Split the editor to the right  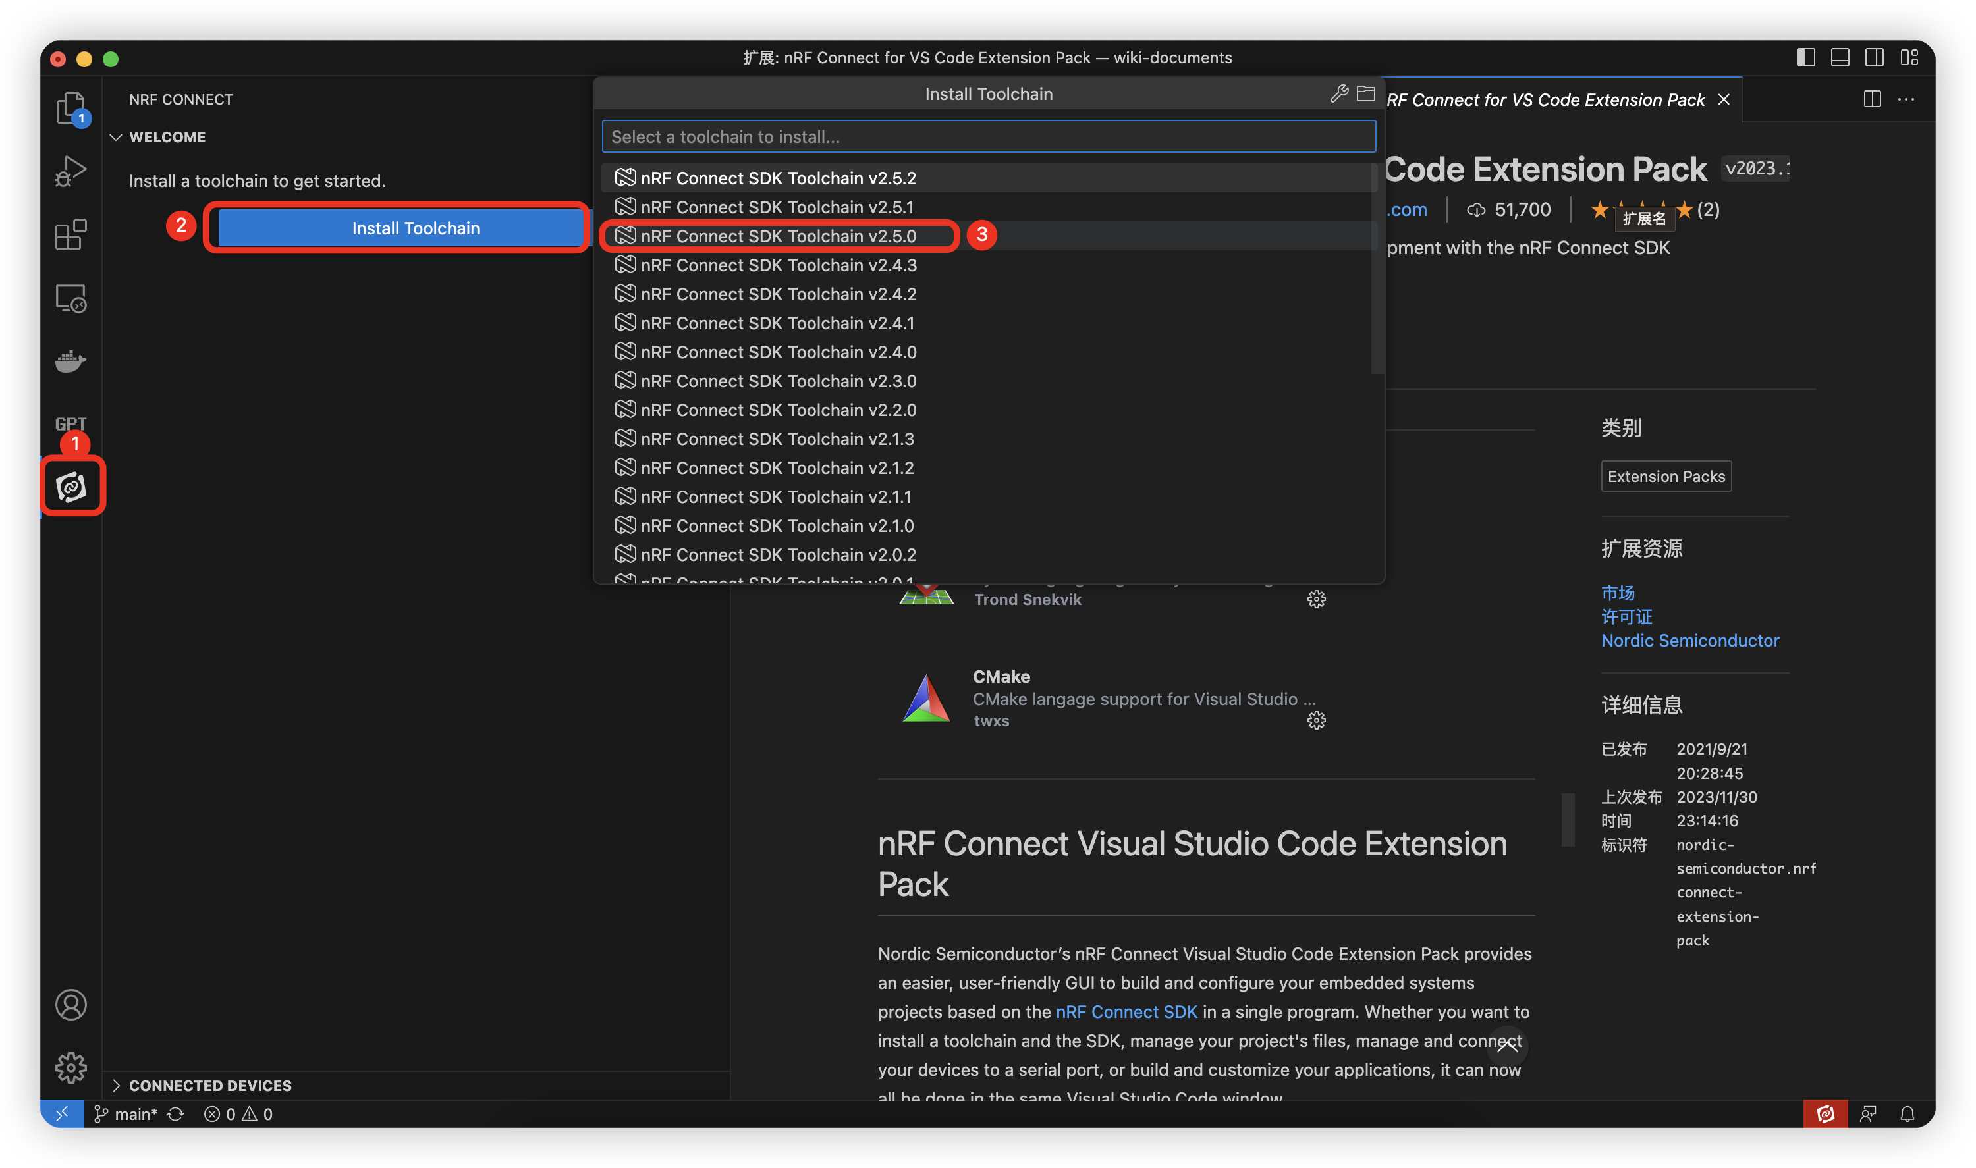1872,99
